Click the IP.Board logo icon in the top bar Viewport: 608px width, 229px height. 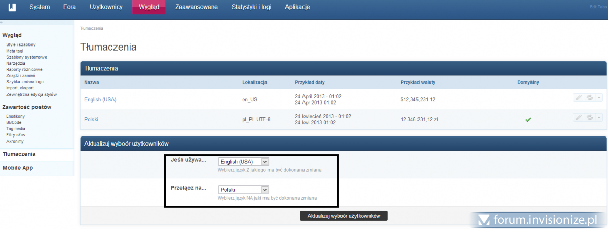tap(12, 7)
